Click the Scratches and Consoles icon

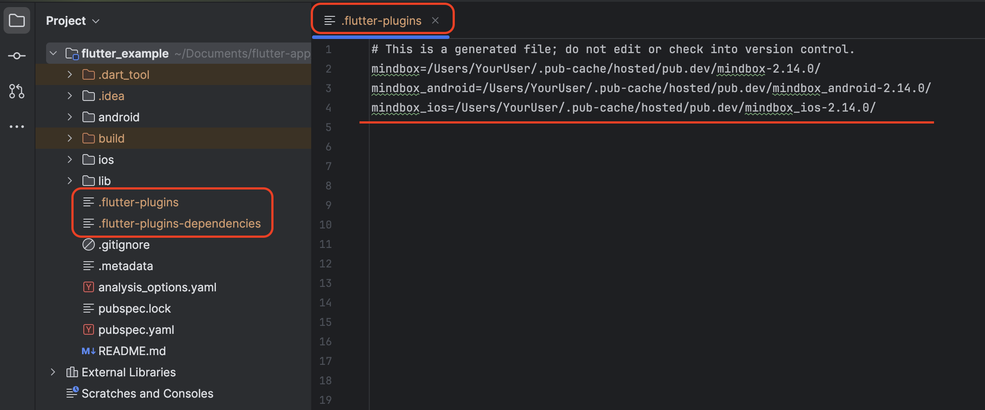point(72,393)
